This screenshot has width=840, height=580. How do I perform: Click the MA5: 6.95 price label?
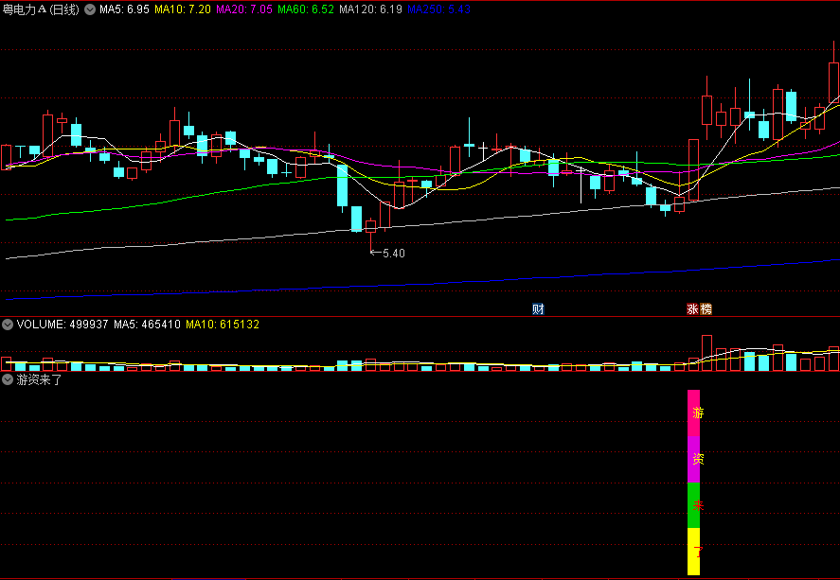(x=124, y=9)
